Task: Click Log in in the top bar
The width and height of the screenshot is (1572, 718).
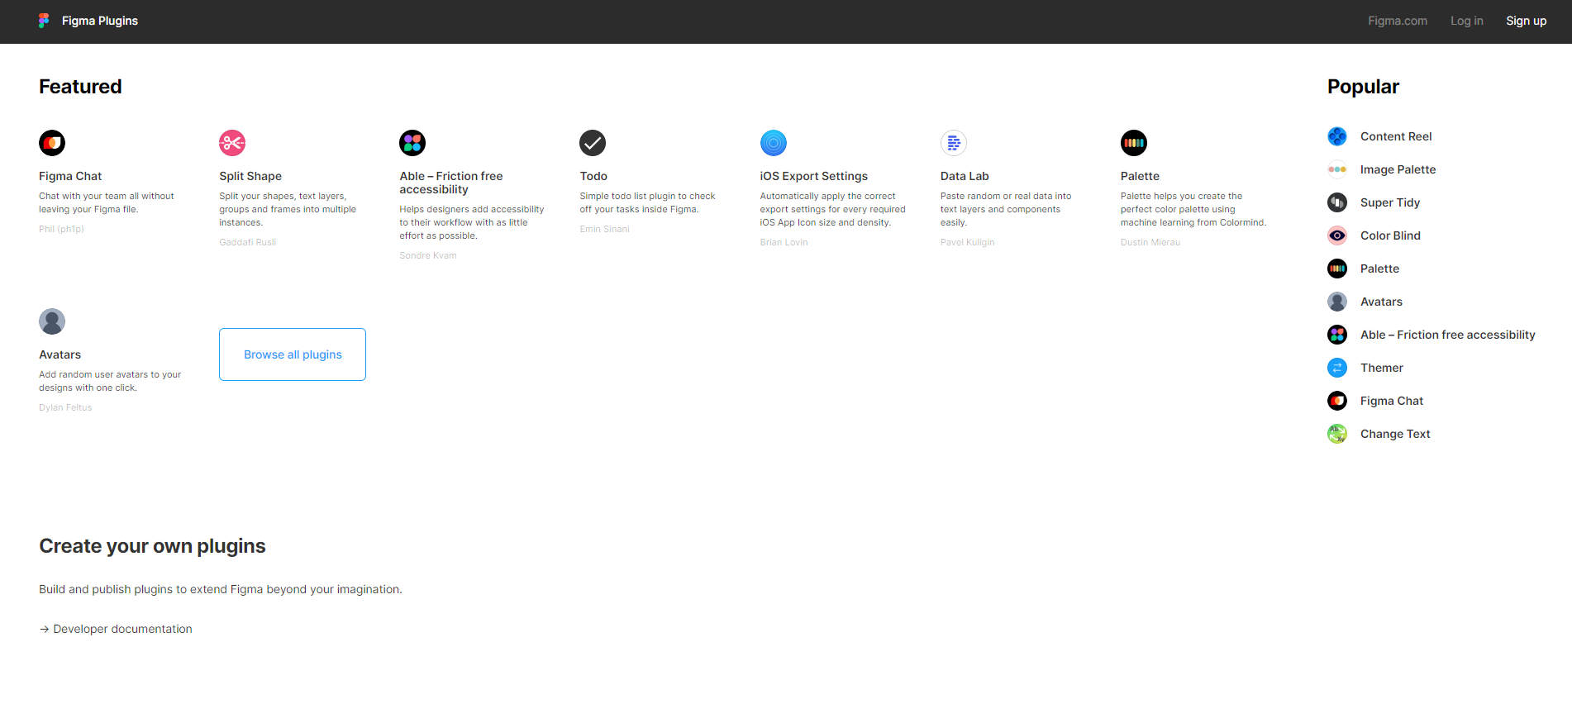Action: pos(1466,21)
